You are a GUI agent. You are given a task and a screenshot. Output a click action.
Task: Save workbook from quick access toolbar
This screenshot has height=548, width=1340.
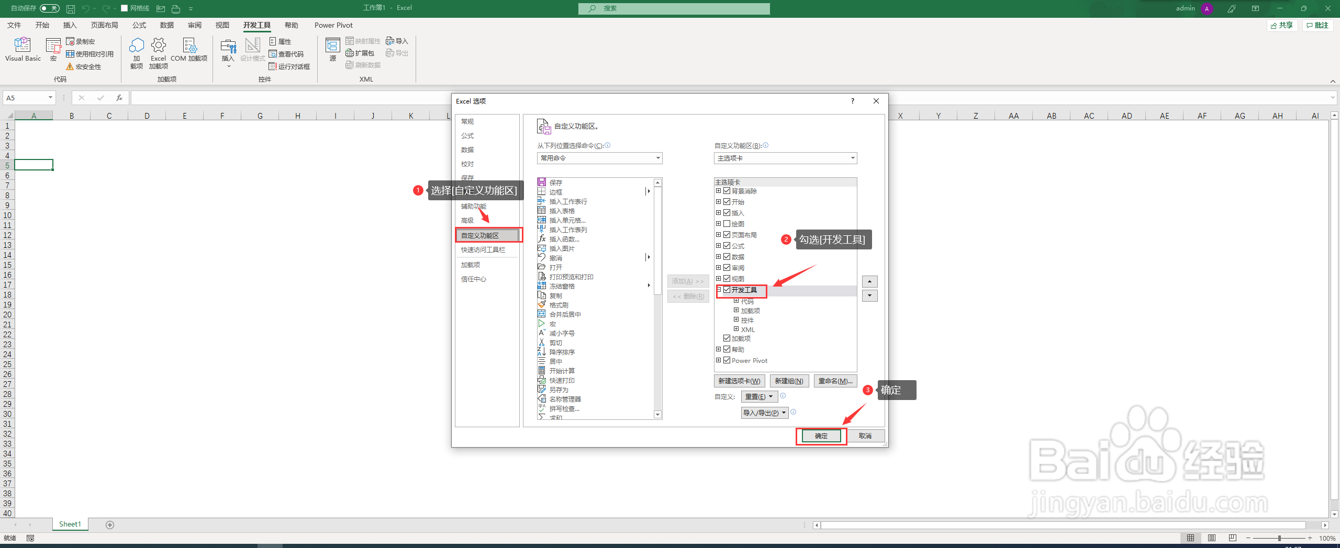pos(71,8)
